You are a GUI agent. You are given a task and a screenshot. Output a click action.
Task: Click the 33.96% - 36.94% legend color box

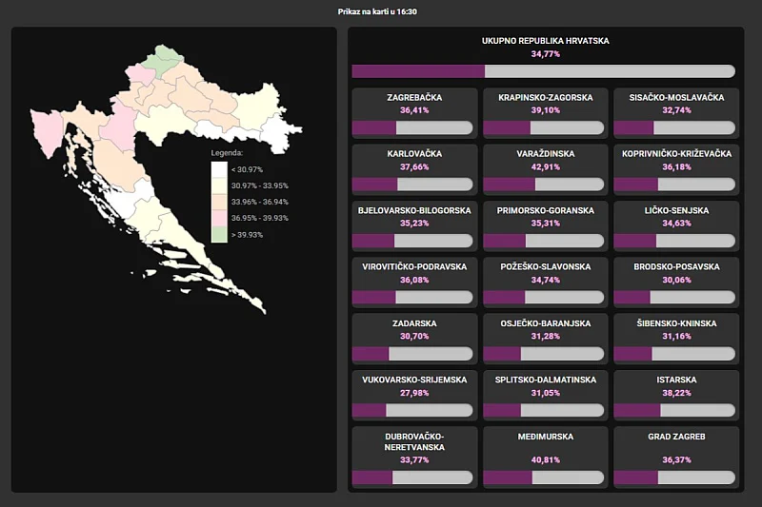[219, 202]
